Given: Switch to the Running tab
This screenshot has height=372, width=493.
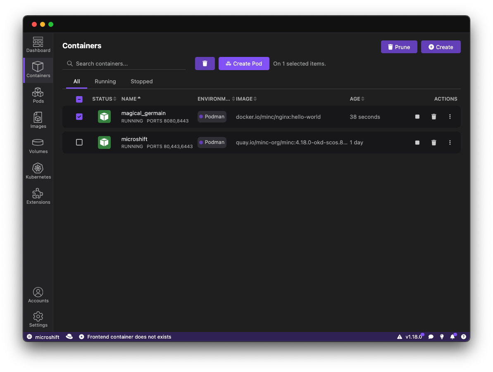Looking at the screenshot, I should coord(105,82).
